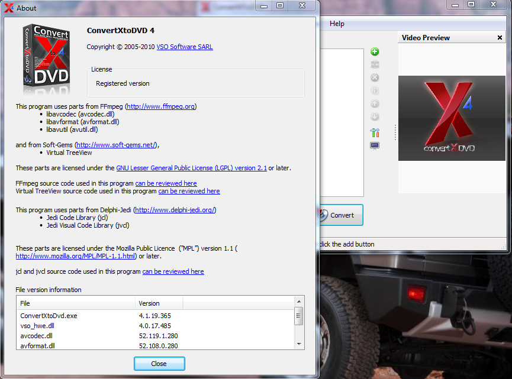
Task: Close the Video Preview panel
Action: [x=500, y=37]
